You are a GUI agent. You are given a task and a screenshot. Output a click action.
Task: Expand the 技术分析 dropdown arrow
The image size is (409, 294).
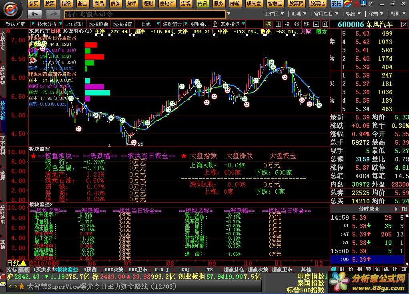point(60,24)
